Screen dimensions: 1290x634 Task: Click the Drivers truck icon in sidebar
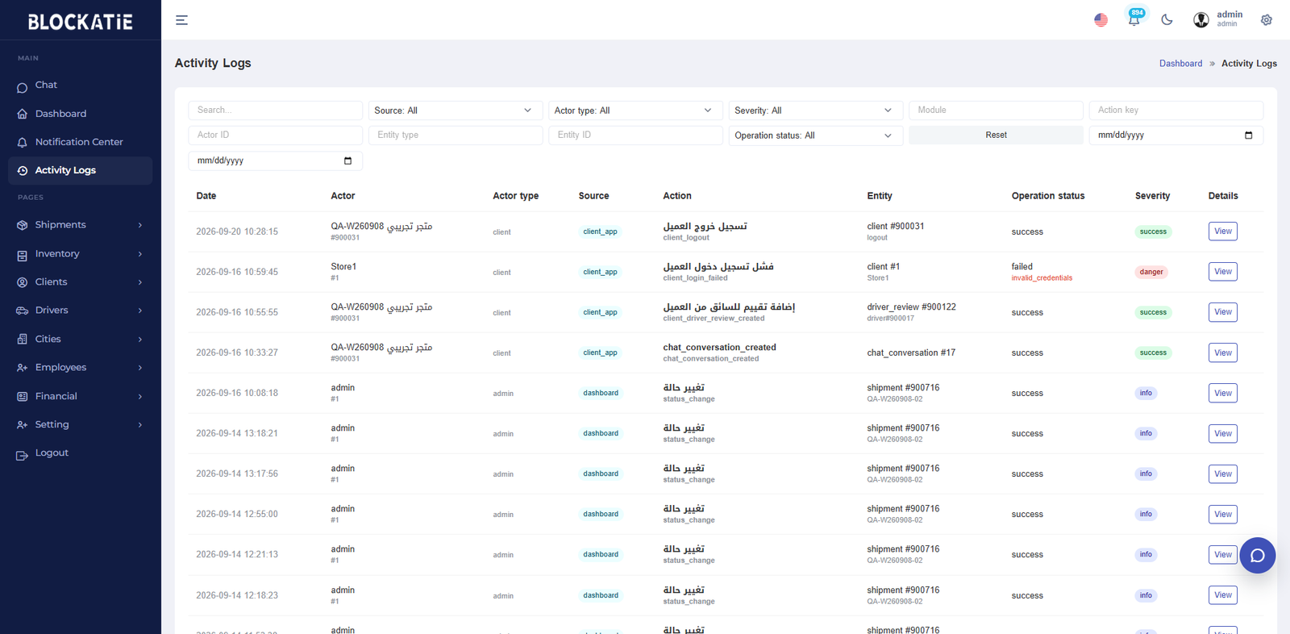pos(23,311)
